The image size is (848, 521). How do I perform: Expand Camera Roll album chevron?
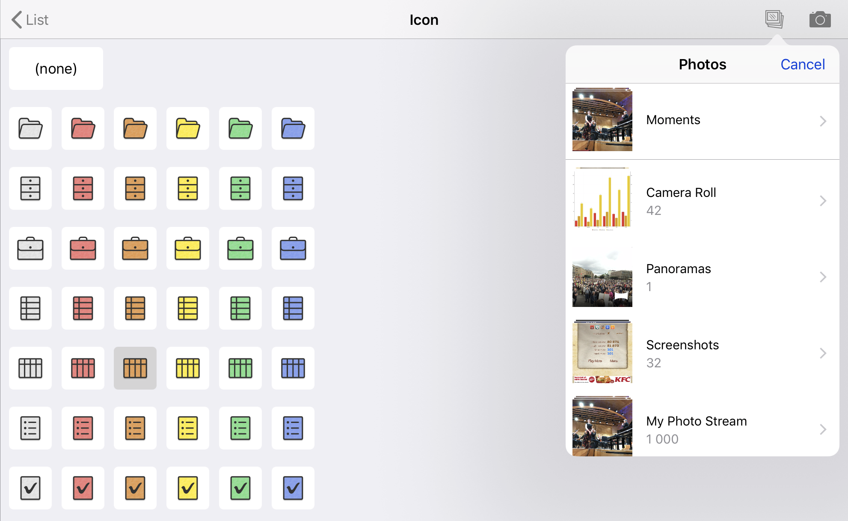pos(823,201)
